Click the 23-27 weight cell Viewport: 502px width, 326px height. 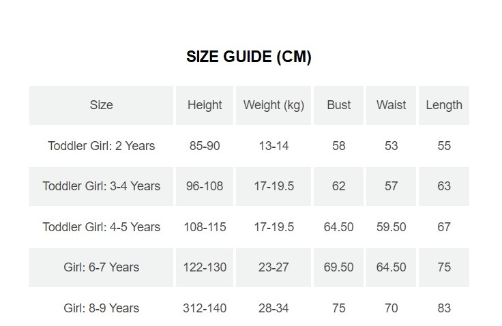coord(274,267)
